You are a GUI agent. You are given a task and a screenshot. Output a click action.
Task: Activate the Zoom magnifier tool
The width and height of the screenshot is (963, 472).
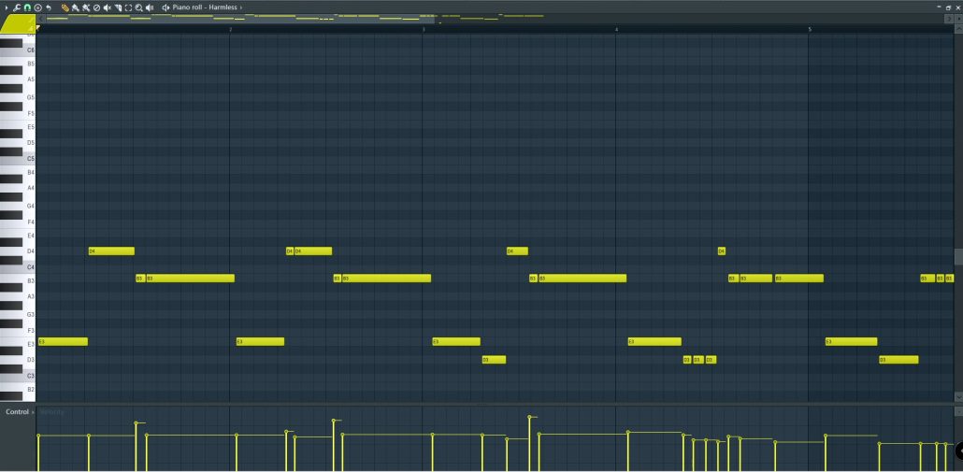coord(138,7)
